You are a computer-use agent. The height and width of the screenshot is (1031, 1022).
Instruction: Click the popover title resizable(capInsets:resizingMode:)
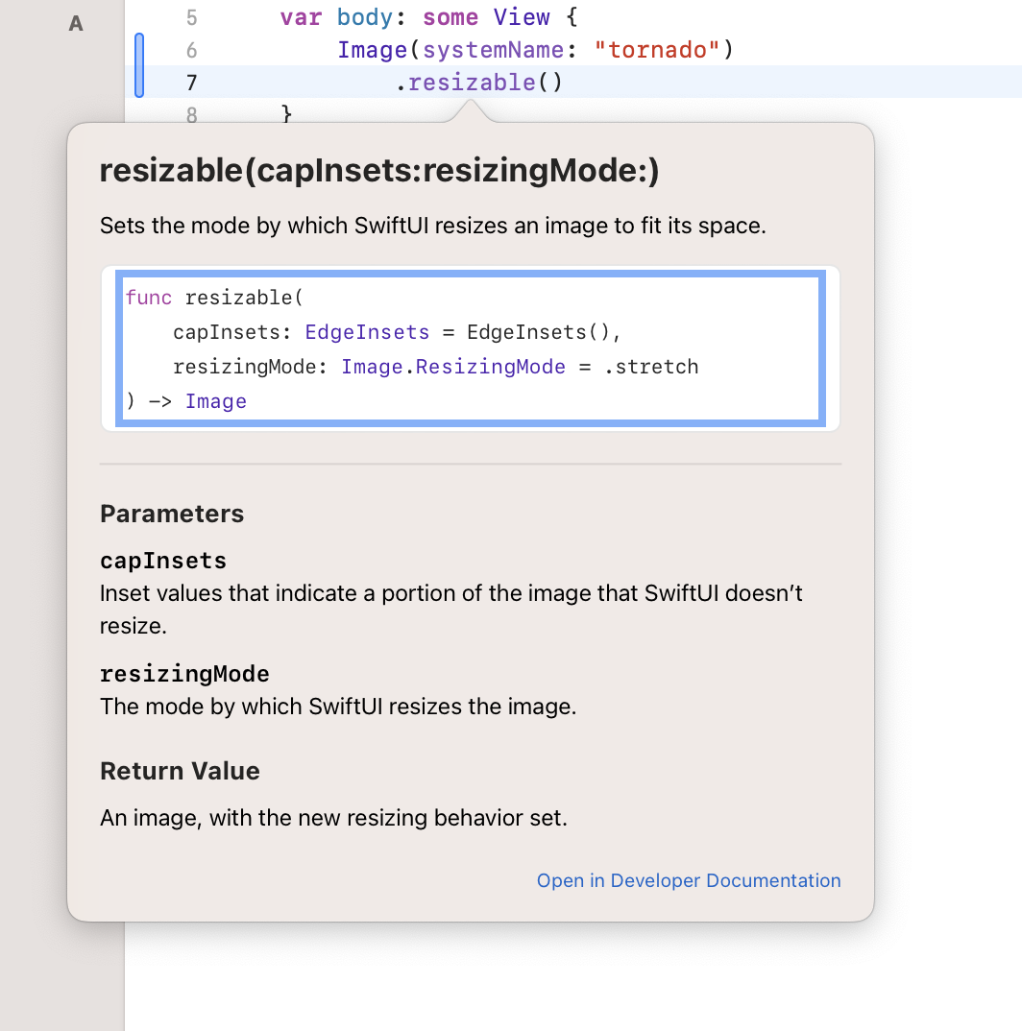(x=379, y=171)
